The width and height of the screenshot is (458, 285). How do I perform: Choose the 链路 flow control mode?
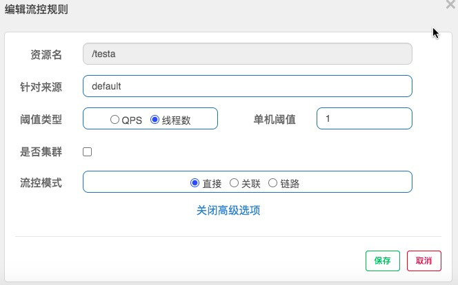272,183
